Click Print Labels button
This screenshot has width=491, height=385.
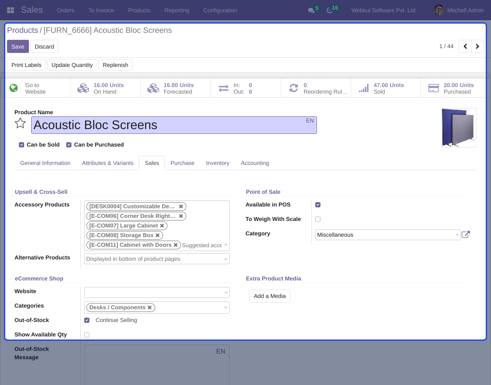pos(26,65)
